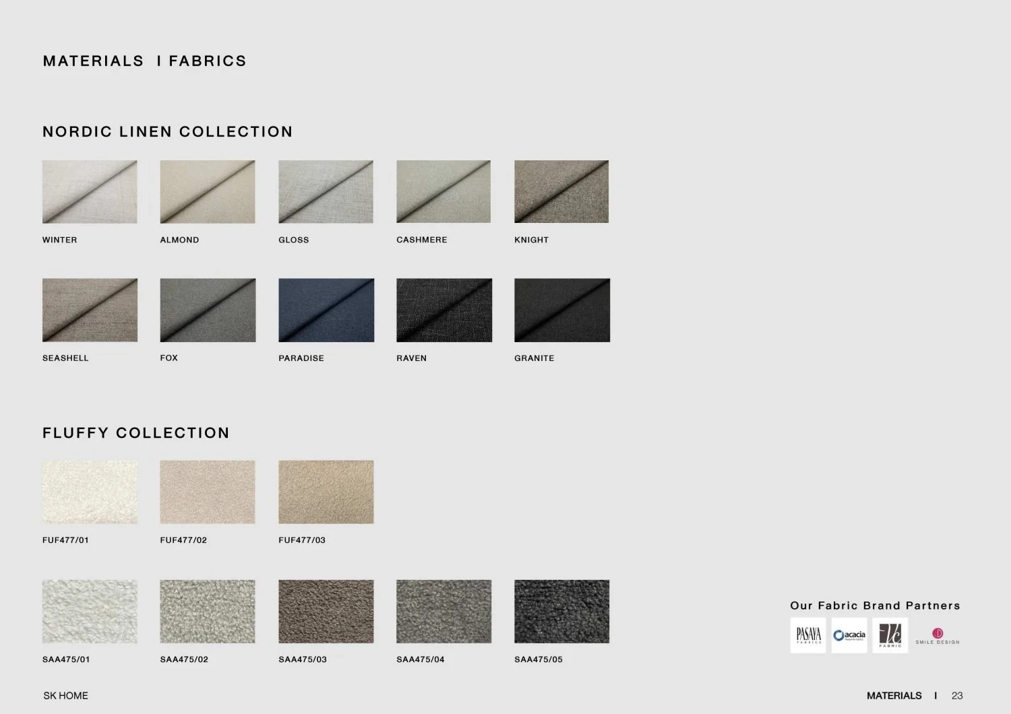The height and width of the screenshot is (714, 1011).
Task: Click the SK HOME footer text
Action: pyautogui.click(x=65, y=696)
